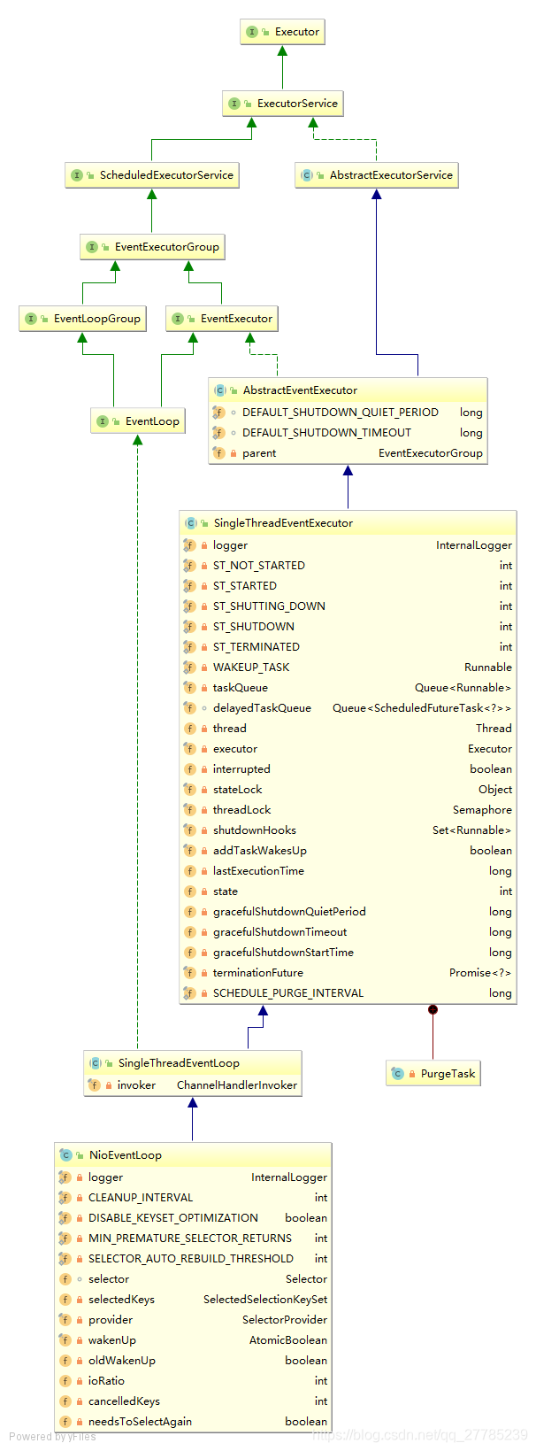Click the AbstractEventExecutor class icon
Image resolution: width=536 pixels, height=1451 pixels.
click(219, 390)
